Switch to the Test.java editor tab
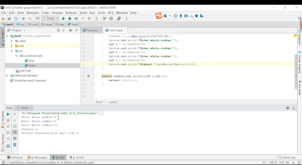Image resolution: width=302 pixels, height=165 pixels. click(x=92, y=31)
